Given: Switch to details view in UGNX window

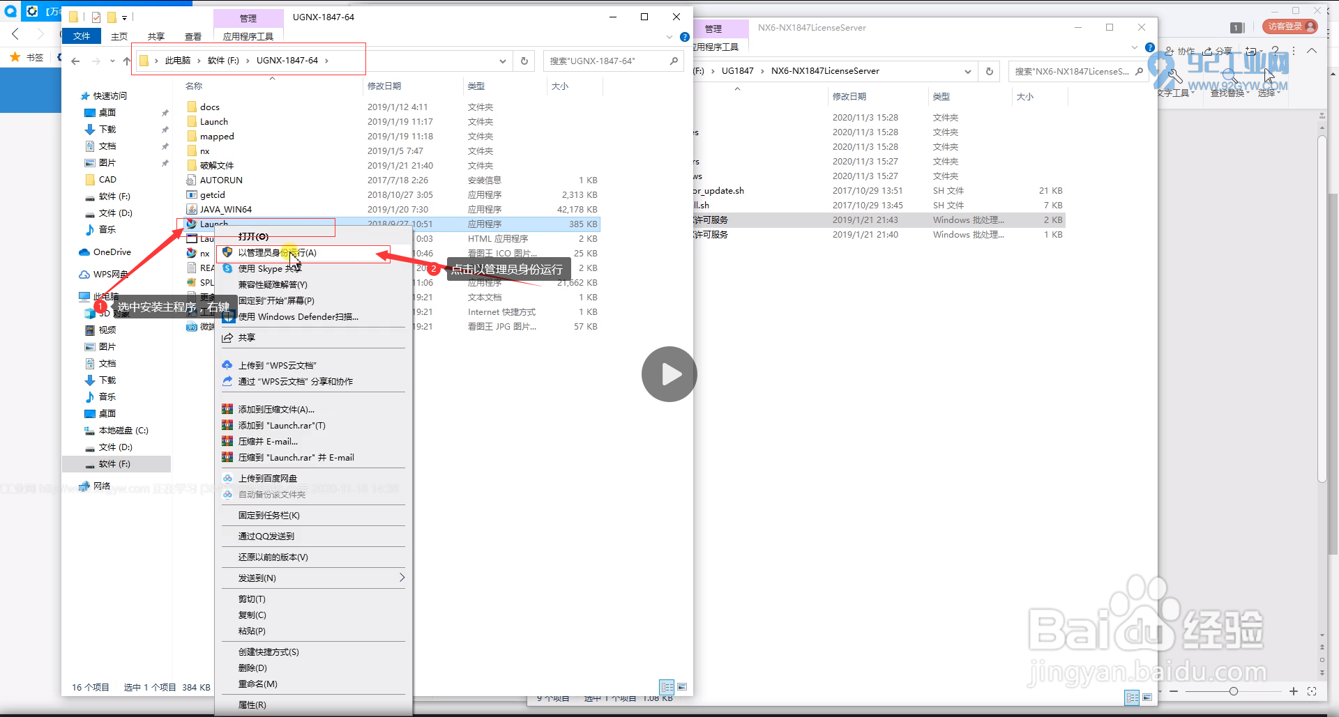Looking at the screenshot, I should click(667, 687).
